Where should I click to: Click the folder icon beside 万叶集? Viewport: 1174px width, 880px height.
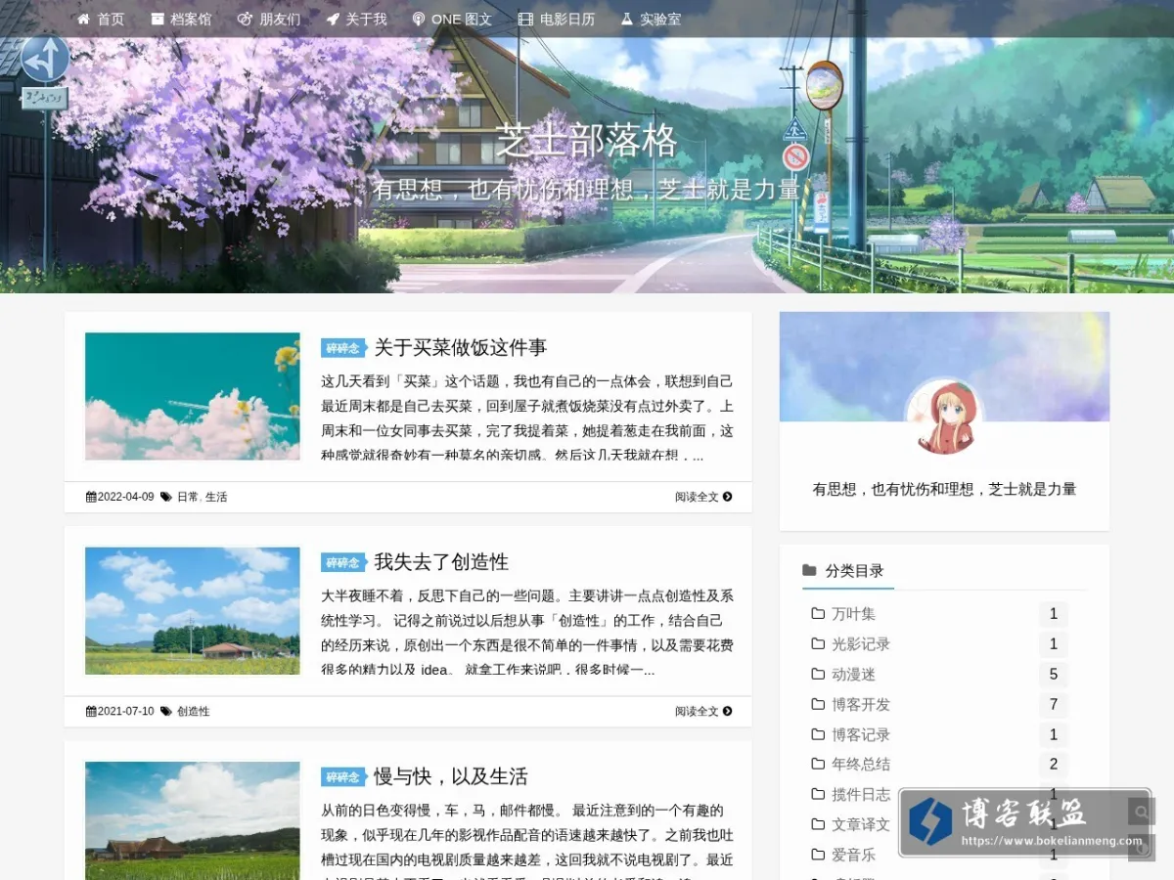pyautogui.click(x=818, y=614)
